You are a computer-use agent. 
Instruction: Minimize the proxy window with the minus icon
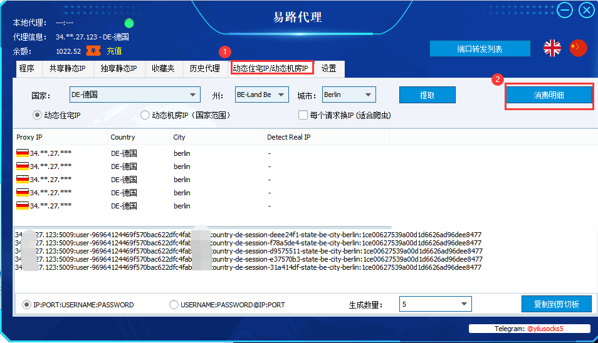[x=564, y=10]
